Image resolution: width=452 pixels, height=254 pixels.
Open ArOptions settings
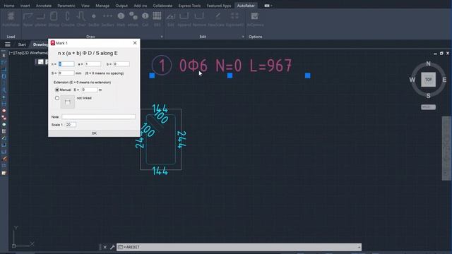(x=255, y=19)
